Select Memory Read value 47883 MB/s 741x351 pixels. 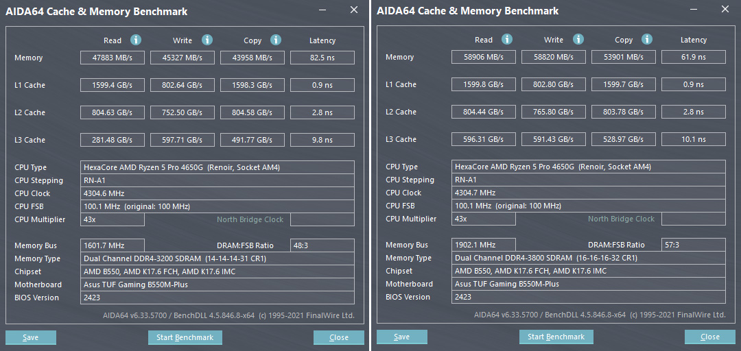(113, 58)
